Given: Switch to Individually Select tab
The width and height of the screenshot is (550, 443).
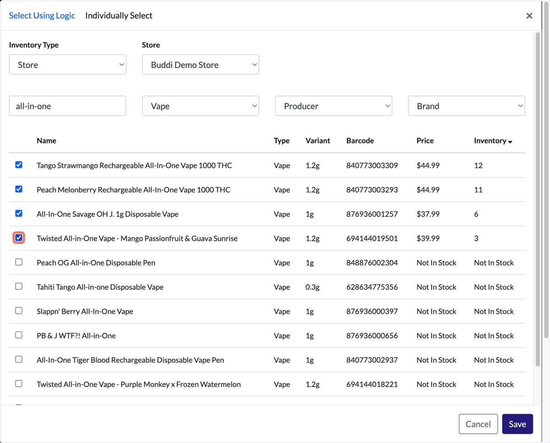Looking at the screenshot, I should coord(119,16).
